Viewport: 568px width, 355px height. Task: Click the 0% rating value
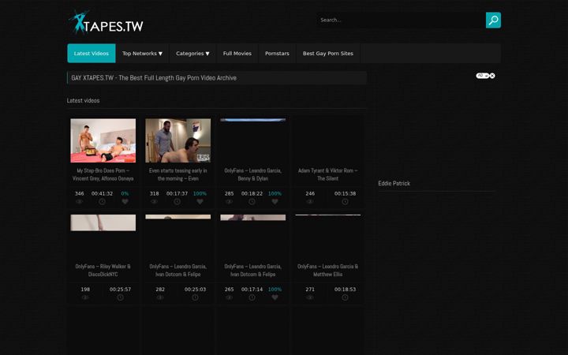click(x=125, y=193)
